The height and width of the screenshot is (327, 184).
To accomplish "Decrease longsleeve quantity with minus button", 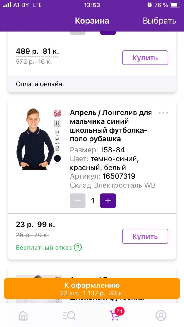I will click(78, 201).
